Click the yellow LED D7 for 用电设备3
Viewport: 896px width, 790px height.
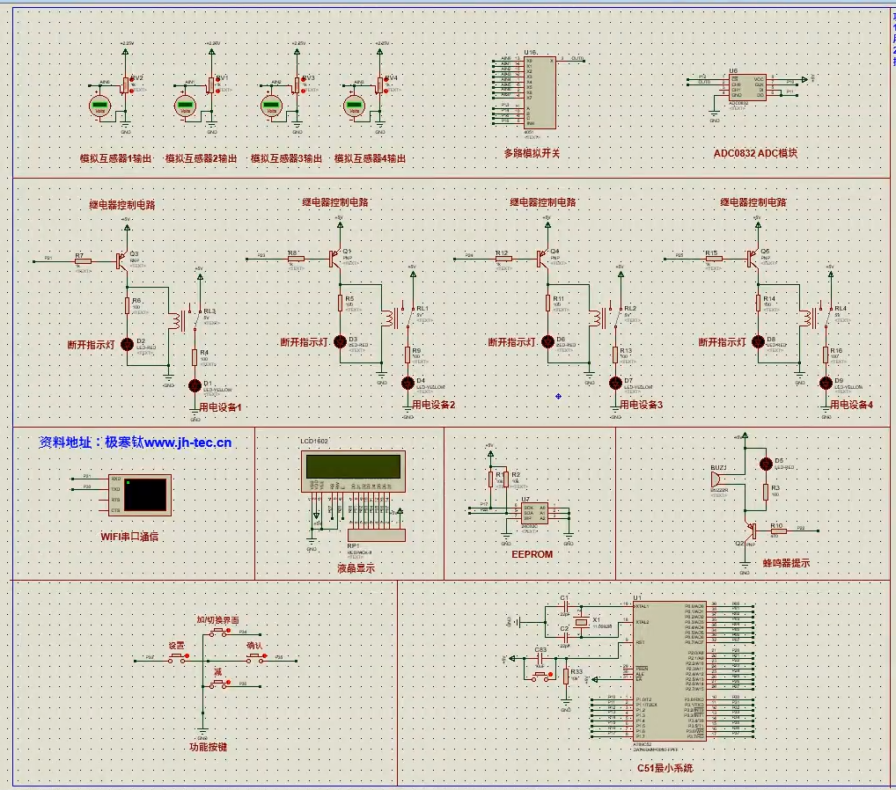tap(615, 383)
